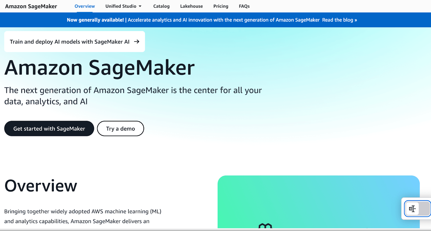Switch to the Overview tab
The width and height of the screenshot is (431, 231).
coord(85,6)
